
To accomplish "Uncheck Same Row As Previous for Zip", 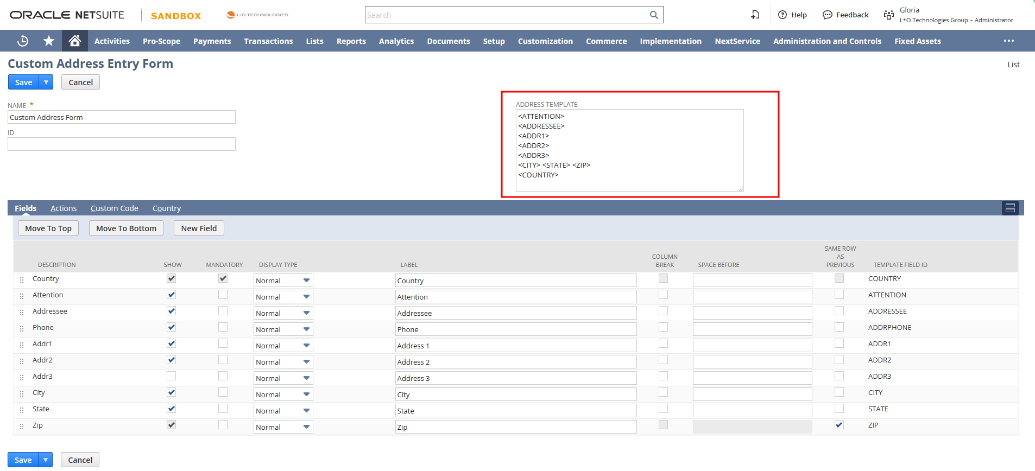I will [839, 425].
